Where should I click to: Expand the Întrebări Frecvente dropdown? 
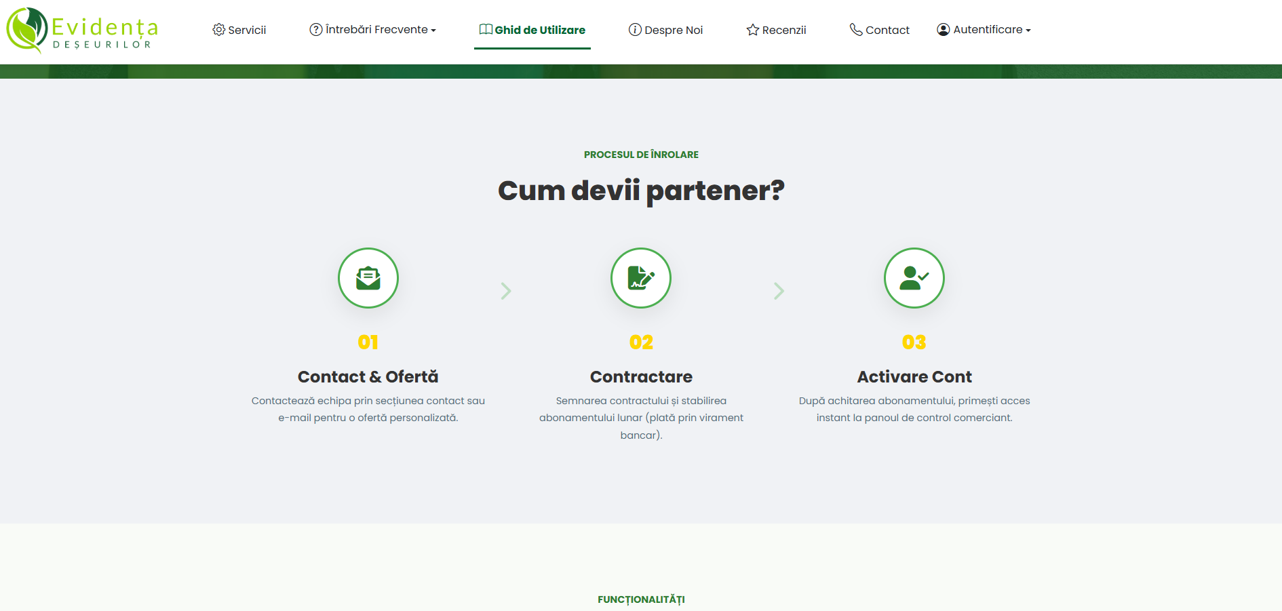[372, 30]
